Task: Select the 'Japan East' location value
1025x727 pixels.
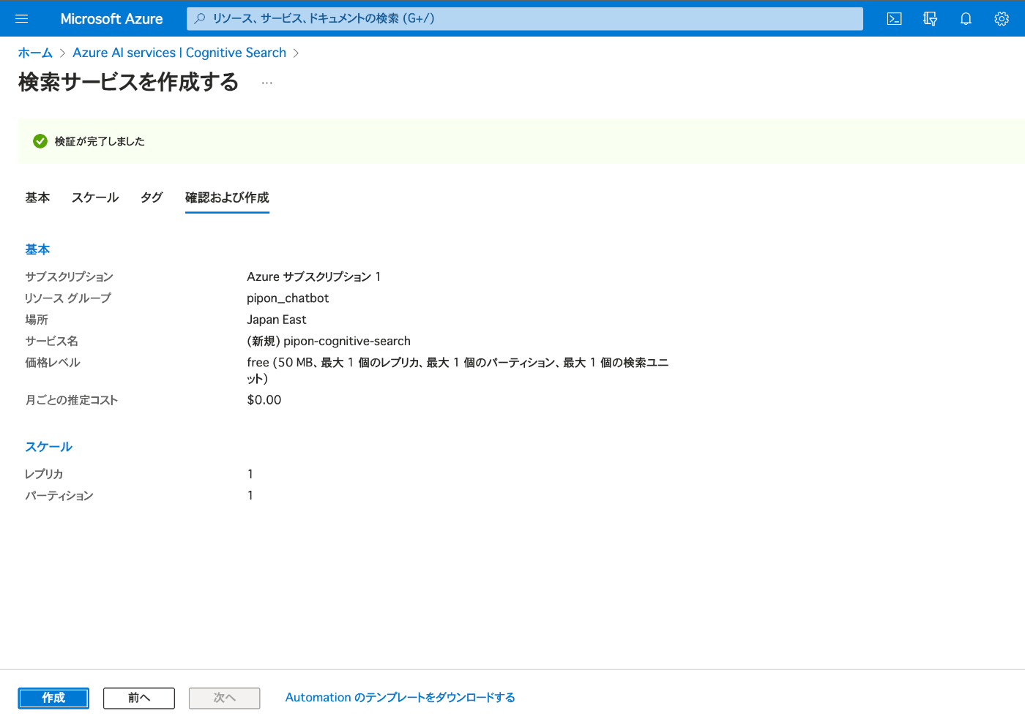Action: (277, 320)
